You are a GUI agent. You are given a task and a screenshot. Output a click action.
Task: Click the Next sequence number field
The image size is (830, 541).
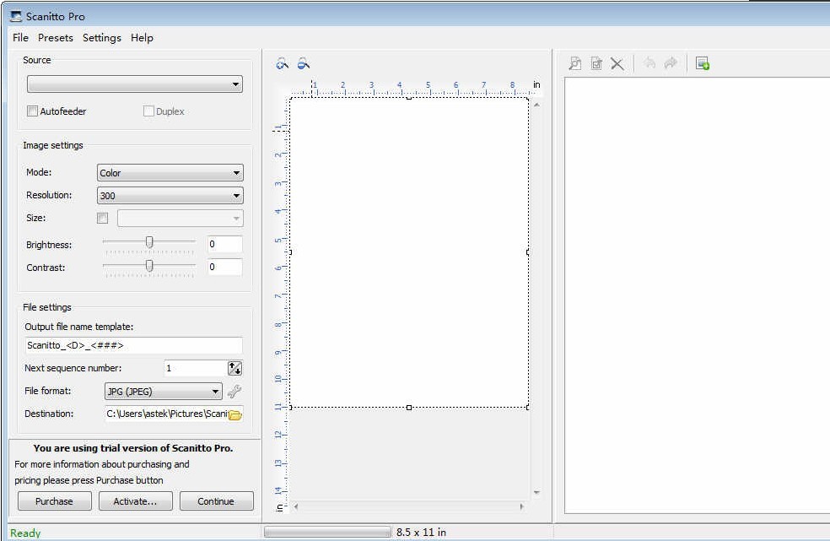point(196,368)
